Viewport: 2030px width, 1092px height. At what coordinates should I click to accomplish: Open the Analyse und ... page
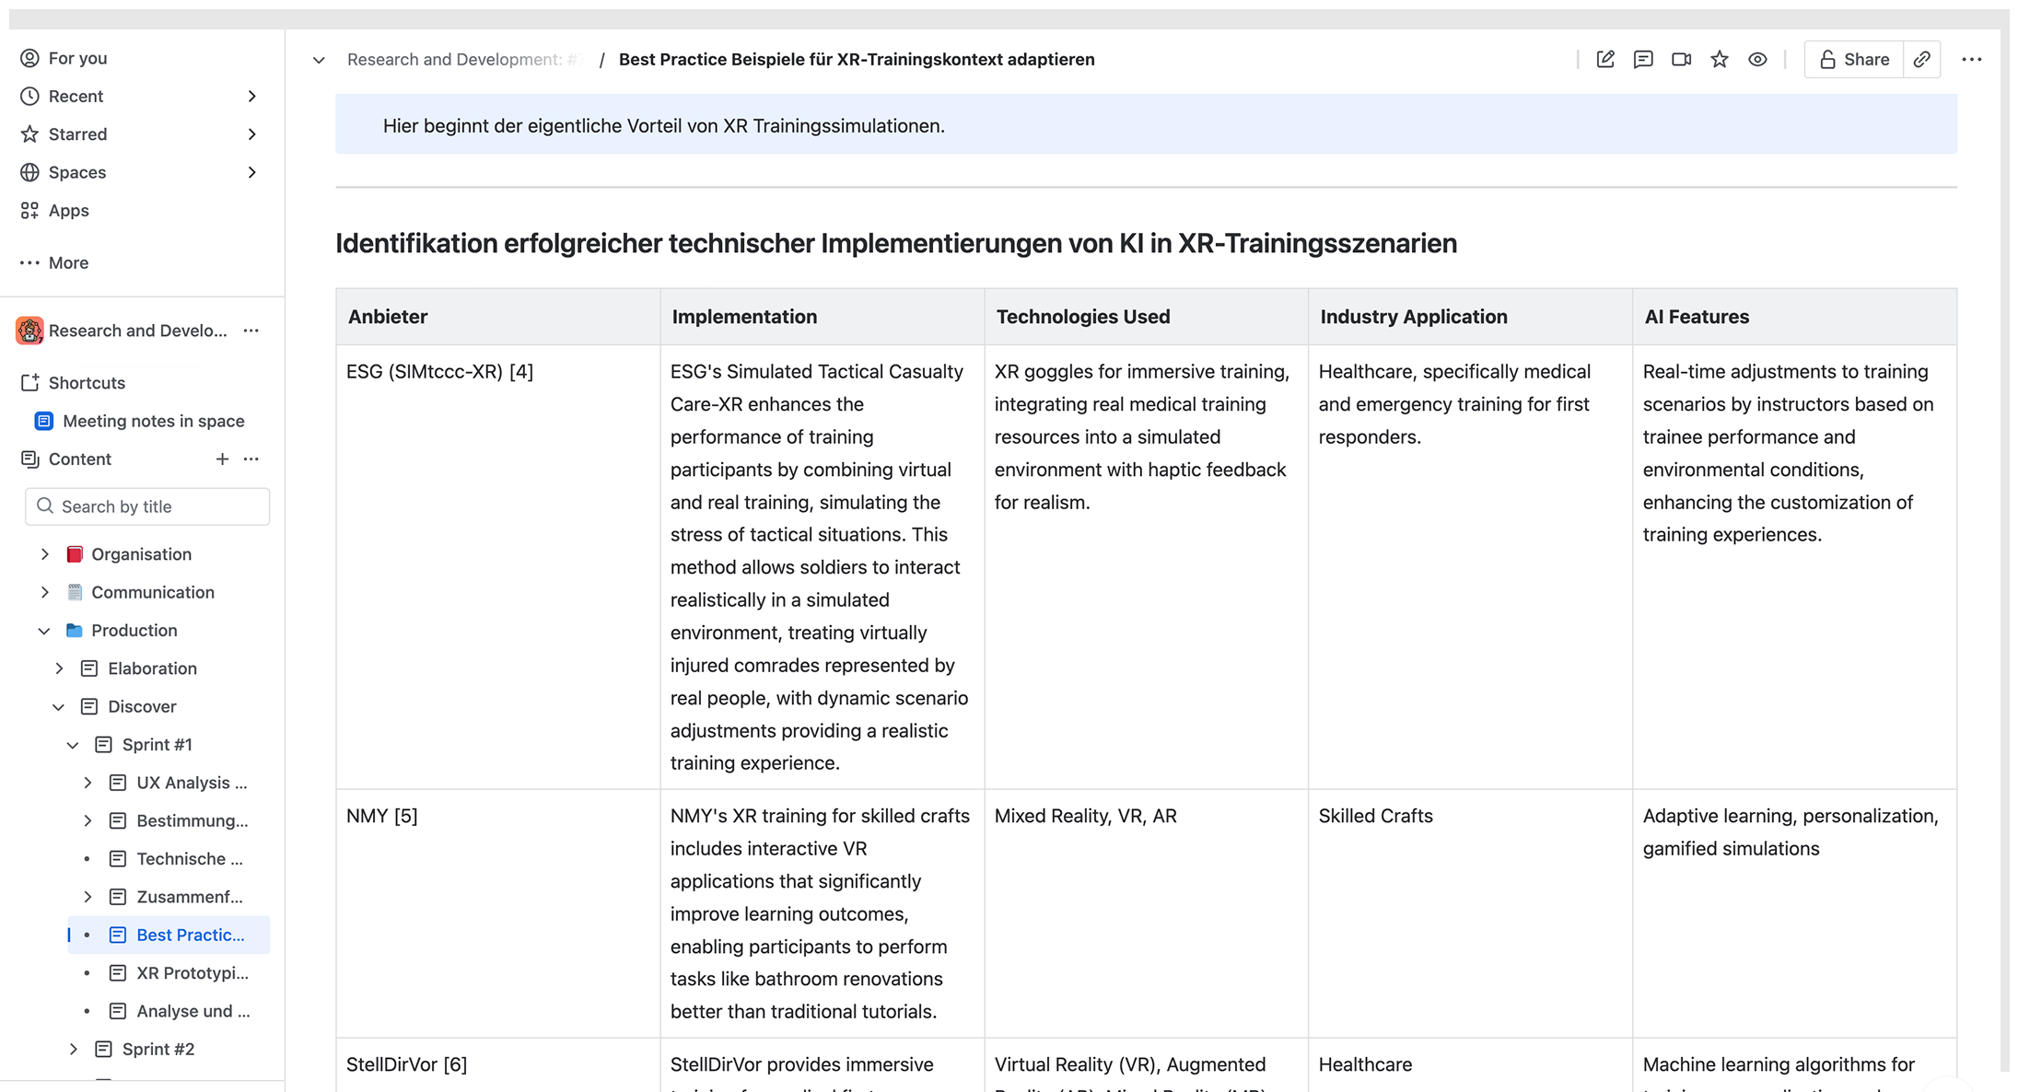192,1011
